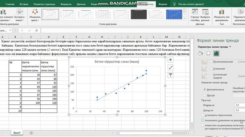The image size is (245, 137).
Task: Click Chart Elements plus button
Action: click(x=170, y=60)
